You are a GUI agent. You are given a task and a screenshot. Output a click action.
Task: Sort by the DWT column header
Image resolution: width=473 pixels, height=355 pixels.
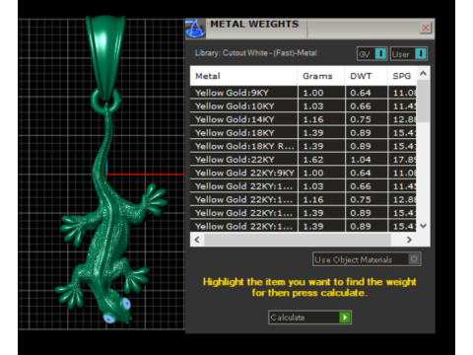[366, 76]
